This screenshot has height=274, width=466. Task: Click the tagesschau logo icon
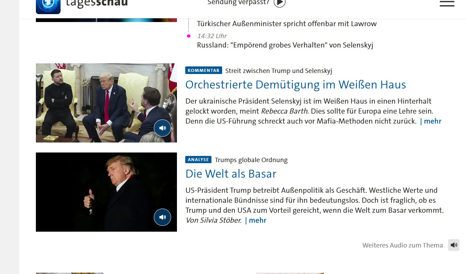click(x=48, y=6)
